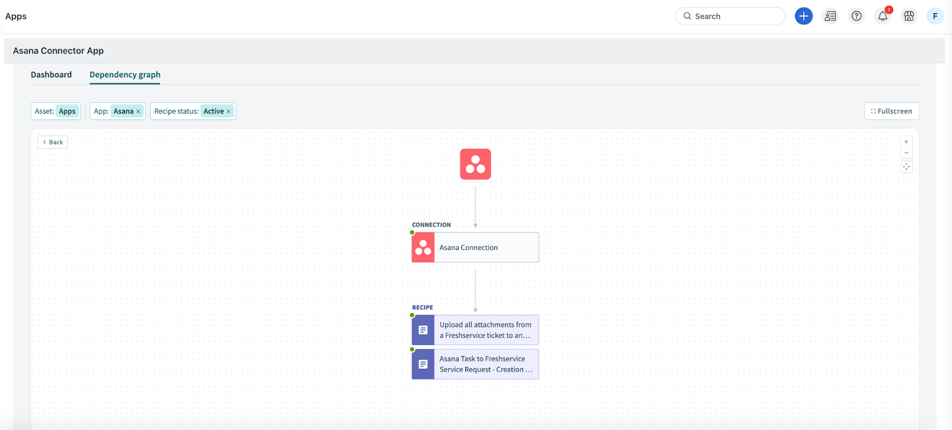The height and width of the screenshot is (430, 952).
Task: Open the help question mark icon
Action: (x=856, y=16)
